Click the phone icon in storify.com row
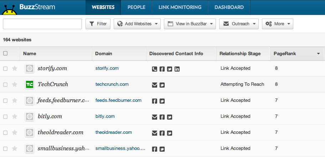The height and width of the screenshot is (157, 325). [155, 69]
